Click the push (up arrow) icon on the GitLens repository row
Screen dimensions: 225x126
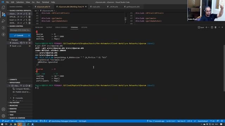click(x=21, y=86)
